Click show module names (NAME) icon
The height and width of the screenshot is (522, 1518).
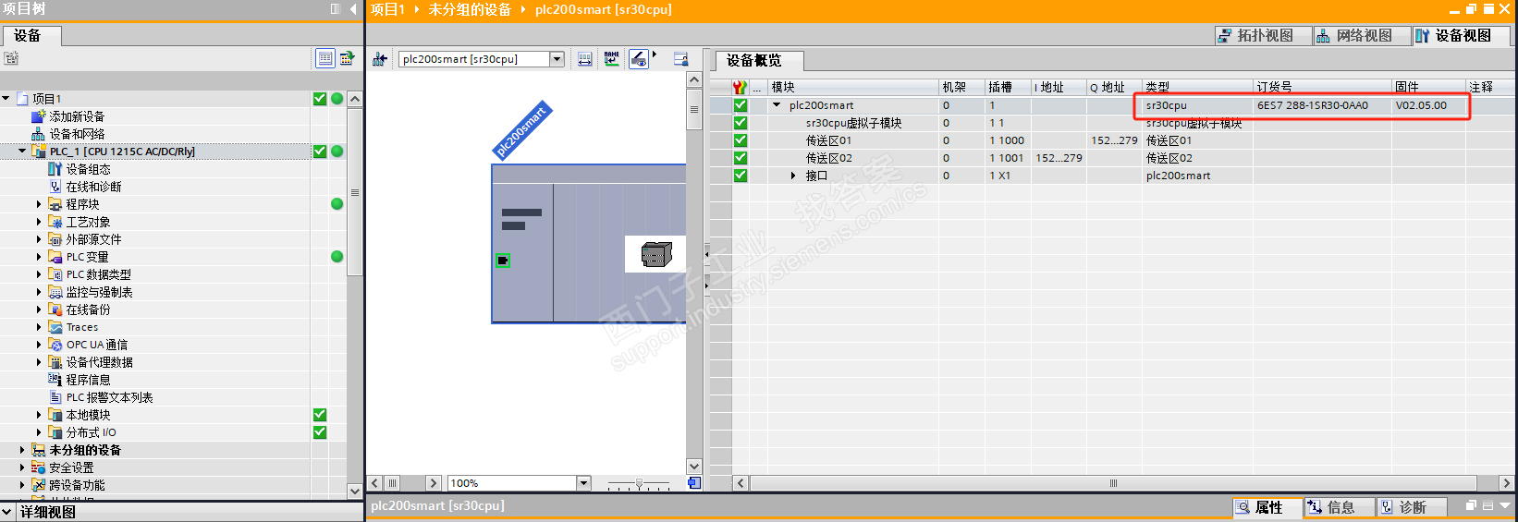click(612, 59)
